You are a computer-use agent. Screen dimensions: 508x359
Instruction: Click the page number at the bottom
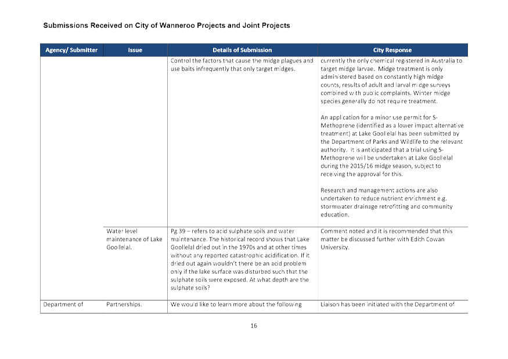click(x=254, y=325)
